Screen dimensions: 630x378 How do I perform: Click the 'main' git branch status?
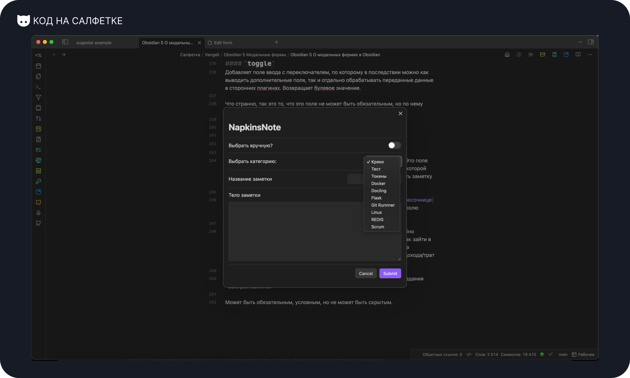pos(563,355)
